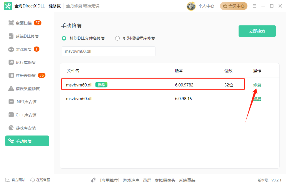Click the 金舟DirectX·DLL一键修复 title
The image size is (286, 186).
click(38, 6)
